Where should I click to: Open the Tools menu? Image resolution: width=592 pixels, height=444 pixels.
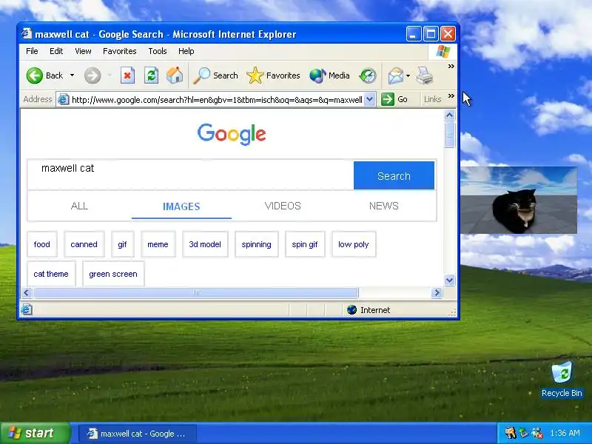pos(158,51)
